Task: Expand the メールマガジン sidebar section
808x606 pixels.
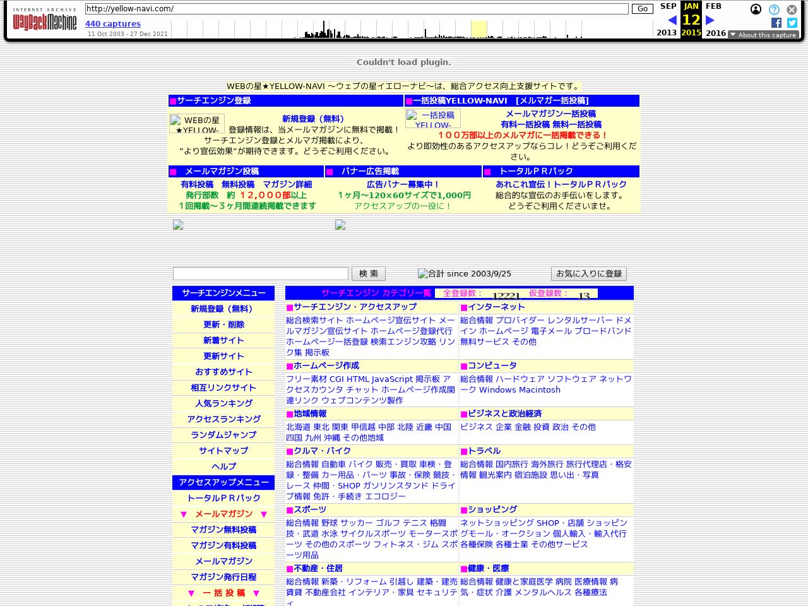Action: point(223,514)
